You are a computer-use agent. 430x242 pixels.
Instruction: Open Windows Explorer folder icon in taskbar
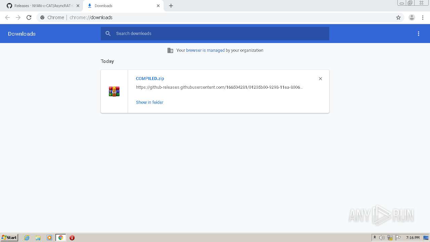click(x=38, y=238)
